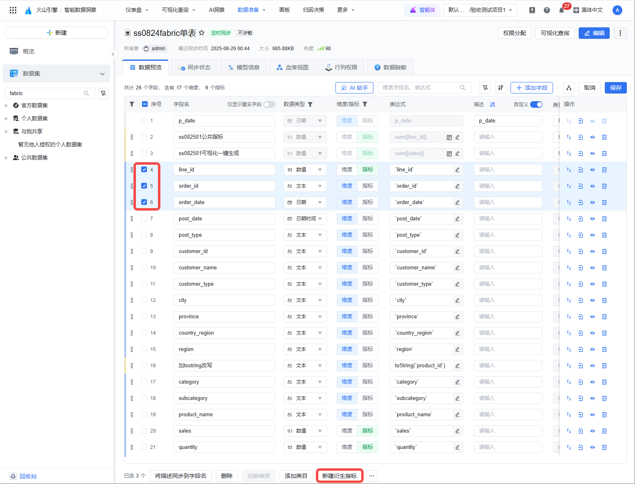Open the 仪表盘 top menu
Image resolution: width=635 pixels, height=484 pixels.
[137, 10]
